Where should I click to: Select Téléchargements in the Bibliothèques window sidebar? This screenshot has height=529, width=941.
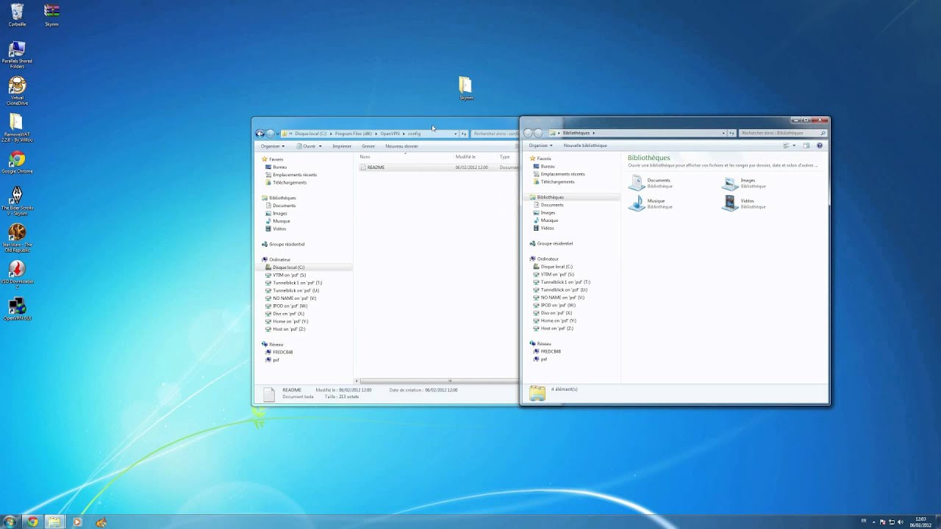pos(554,181)
